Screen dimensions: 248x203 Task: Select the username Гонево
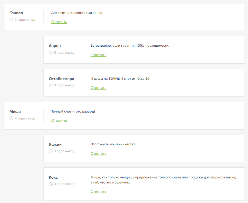pos(16,13)
